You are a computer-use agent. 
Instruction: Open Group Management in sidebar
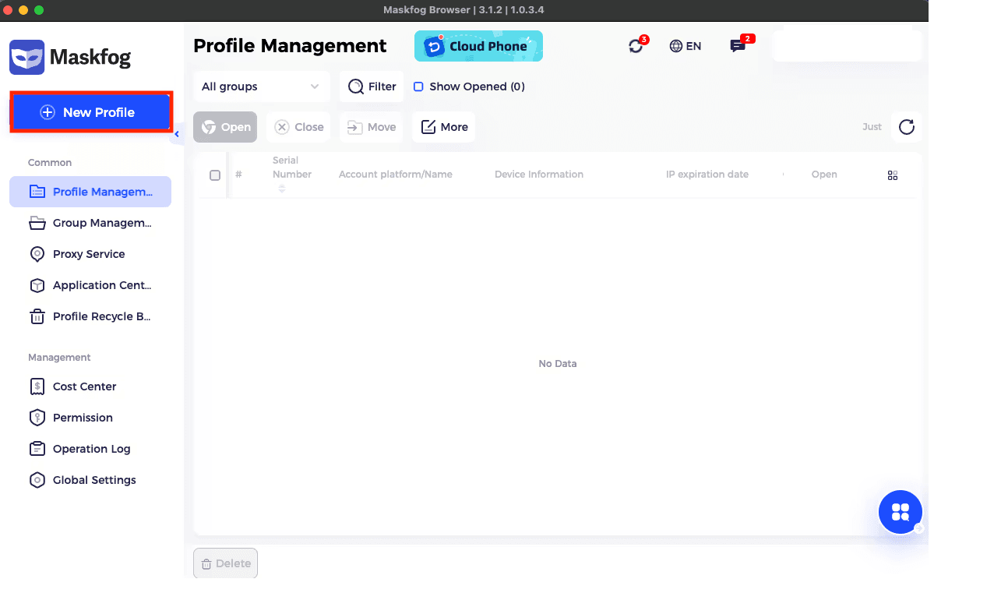click(x=90, y=223)
